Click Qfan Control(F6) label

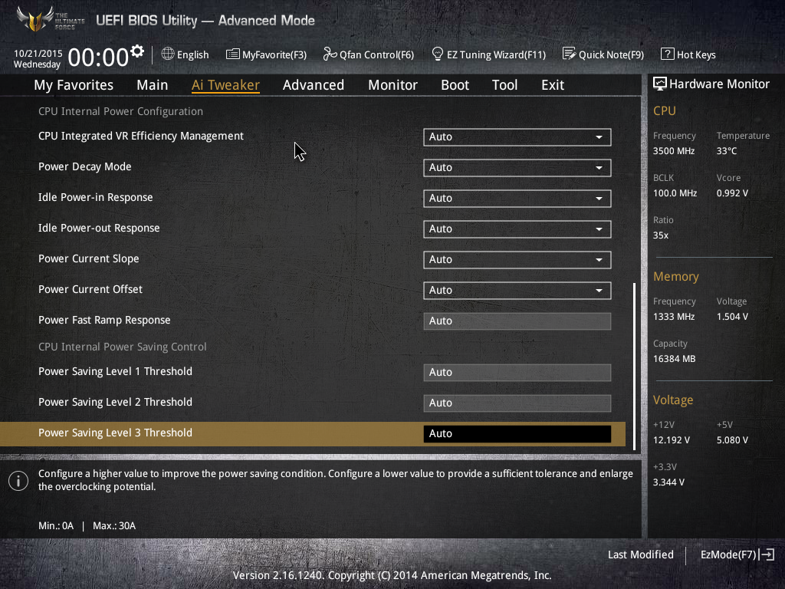click(376, 54)
